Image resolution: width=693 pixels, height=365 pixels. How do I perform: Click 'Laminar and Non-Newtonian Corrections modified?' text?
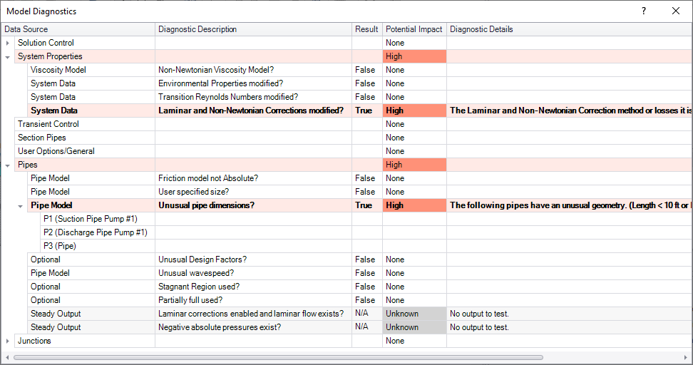[251, 110]
